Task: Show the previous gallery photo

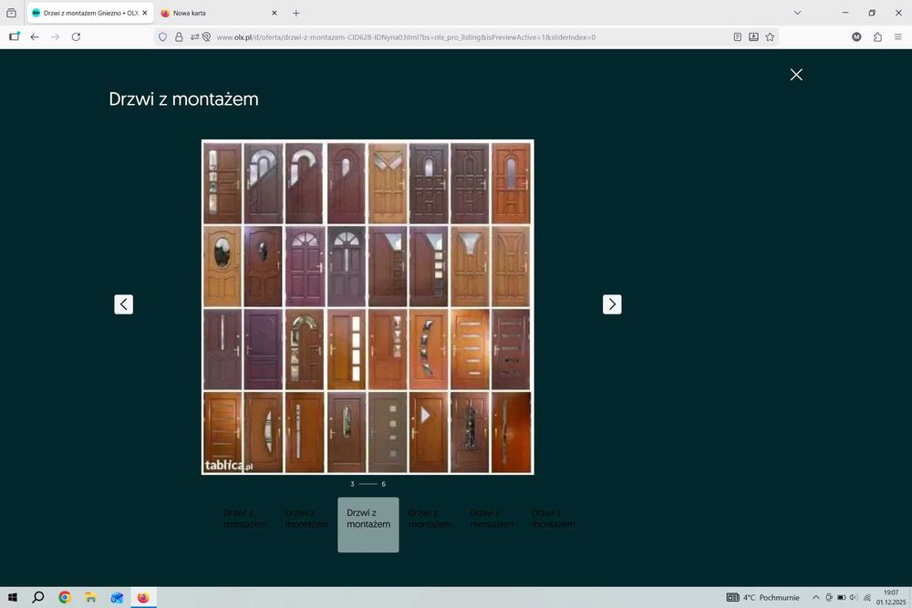Action: point(123,304)
